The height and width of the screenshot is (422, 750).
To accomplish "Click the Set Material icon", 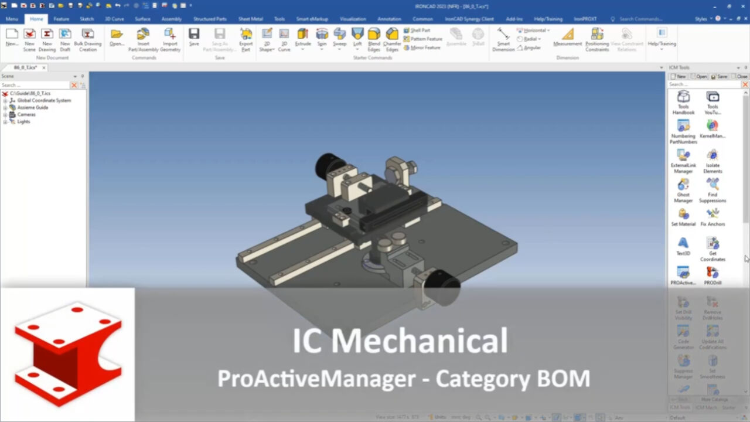I will pos(683,216).
